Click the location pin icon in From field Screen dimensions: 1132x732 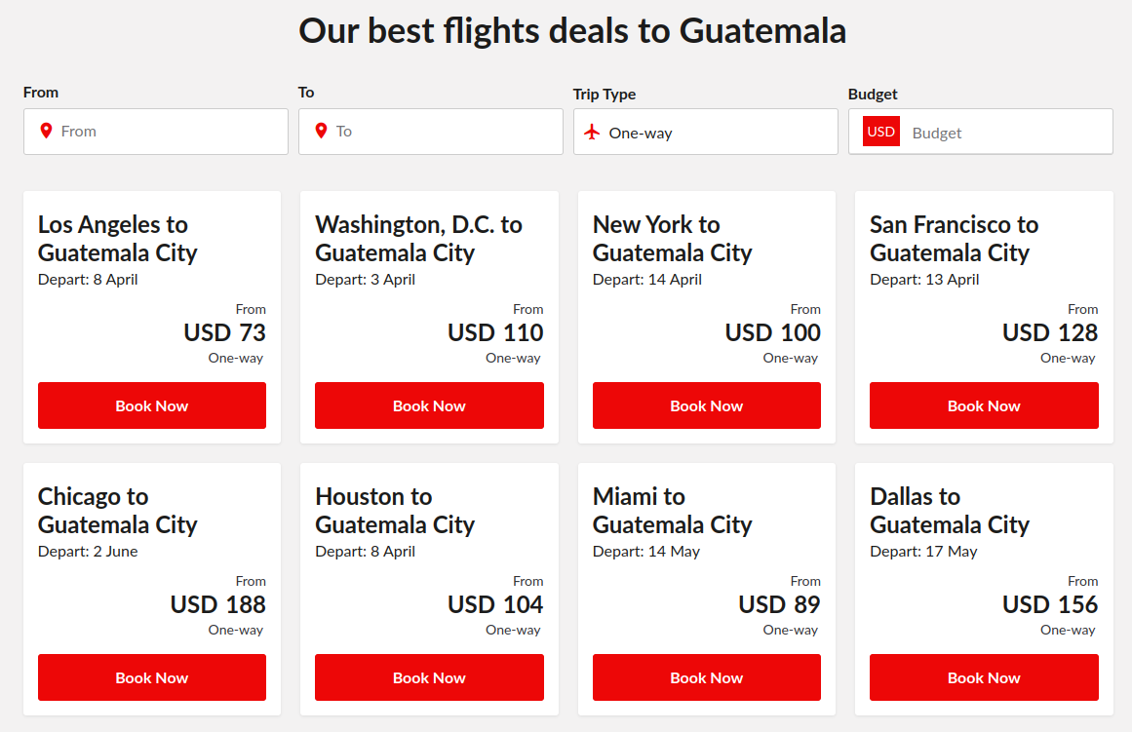tap(46, 131)
